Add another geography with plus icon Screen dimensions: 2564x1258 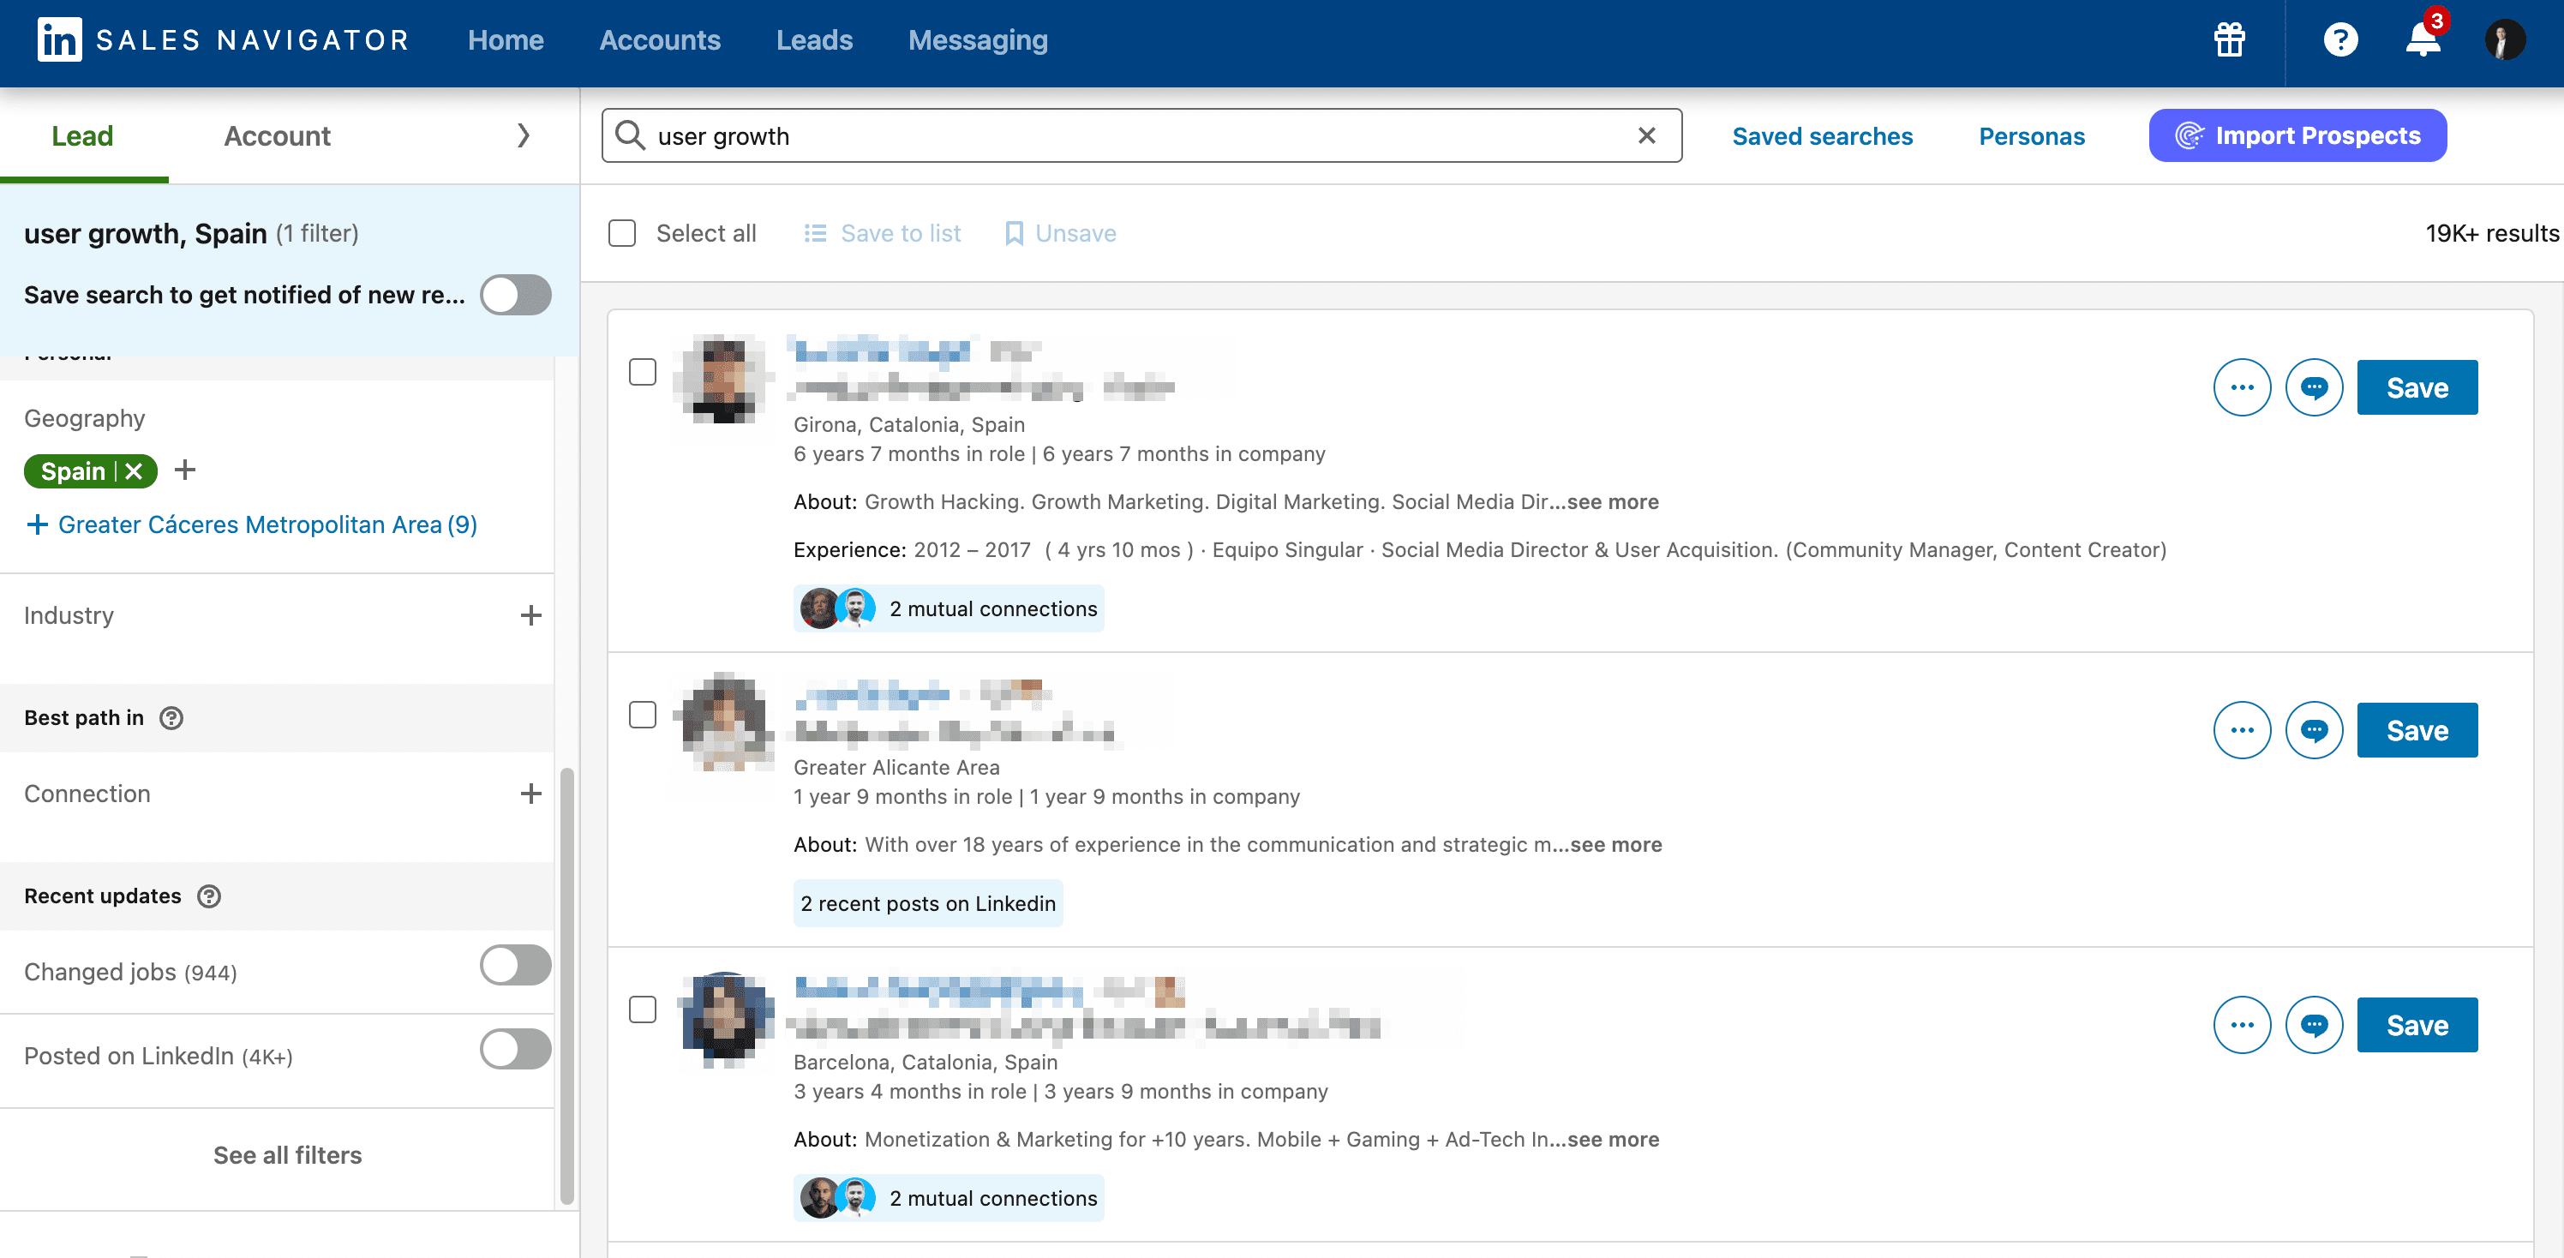185,470
